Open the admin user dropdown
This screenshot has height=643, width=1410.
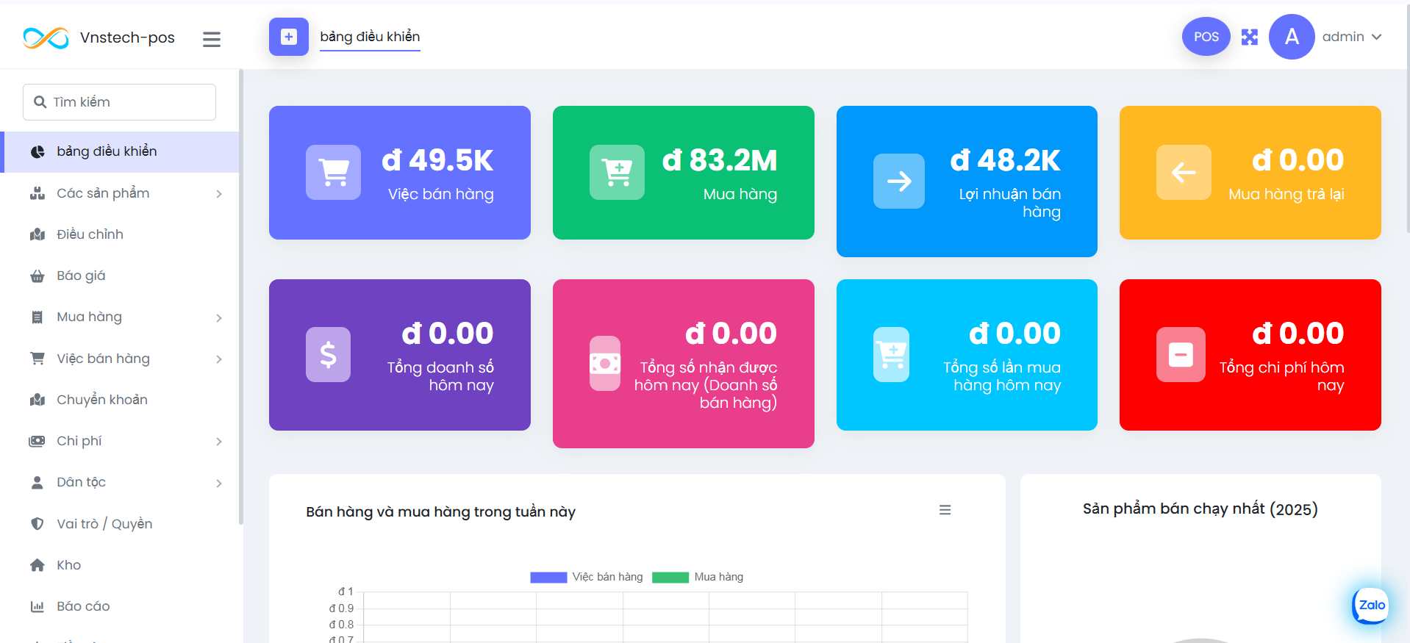tap(1351, 37)
